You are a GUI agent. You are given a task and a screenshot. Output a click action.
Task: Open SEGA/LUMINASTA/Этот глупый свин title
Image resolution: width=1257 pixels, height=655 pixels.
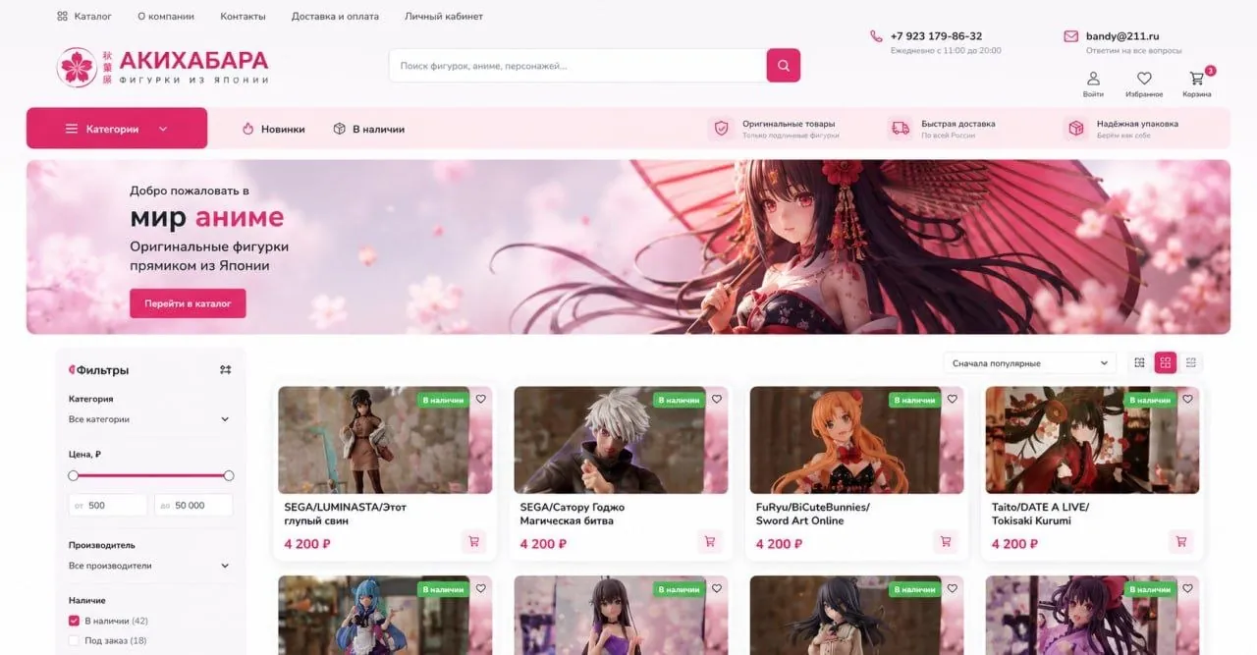[345, 514]
